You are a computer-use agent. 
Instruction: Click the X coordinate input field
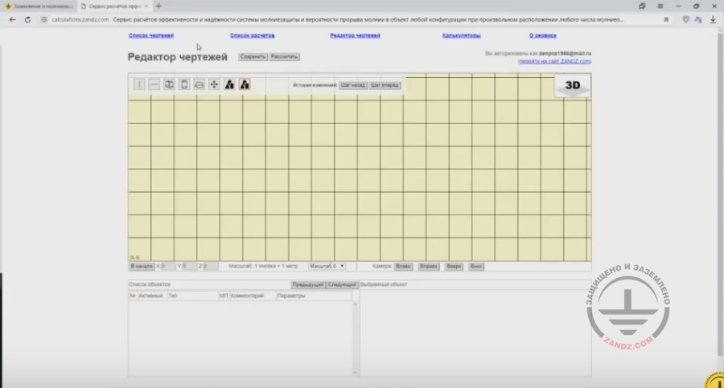[x=167, y=266]
